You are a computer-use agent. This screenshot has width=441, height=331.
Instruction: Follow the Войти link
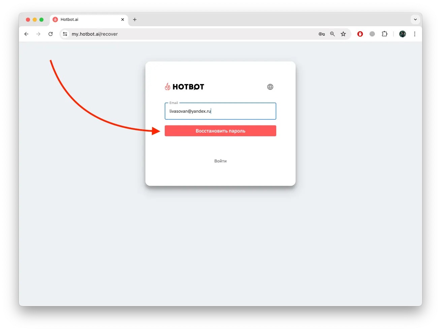220,161
